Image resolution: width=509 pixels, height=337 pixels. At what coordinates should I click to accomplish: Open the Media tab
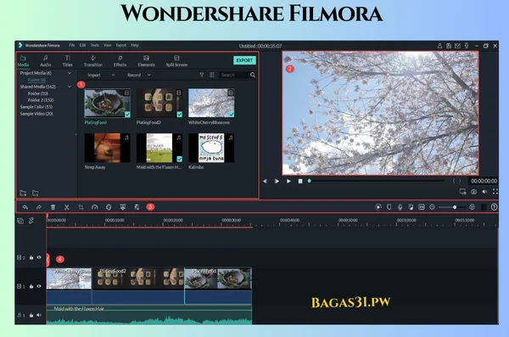point(23,61)
